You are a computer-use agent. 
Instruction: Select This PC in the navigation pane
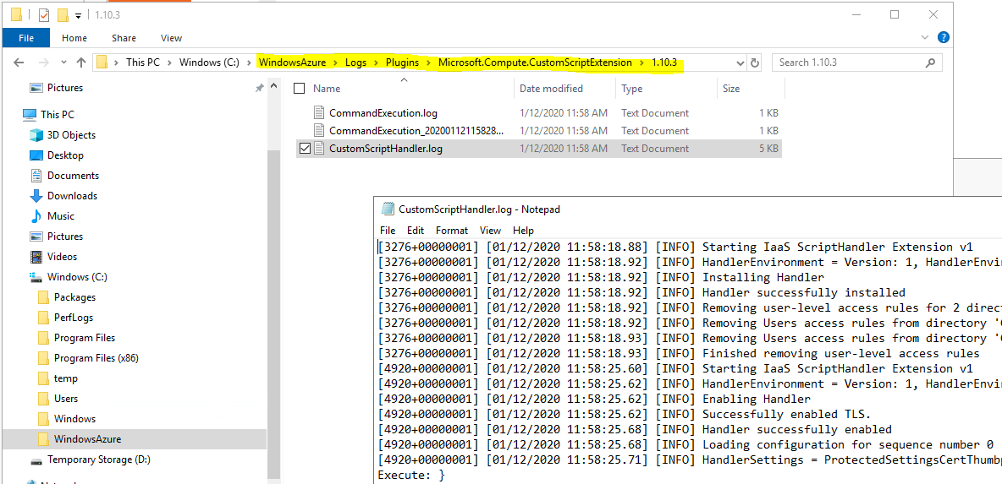pyautogui.click(x=57, y=115)
